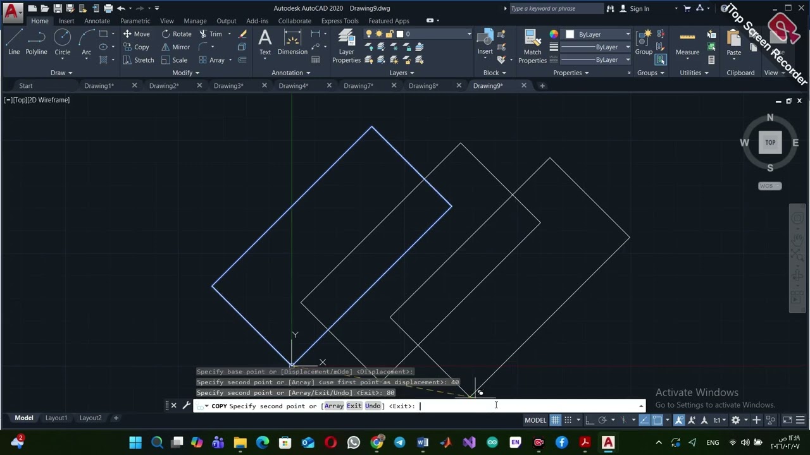Select the Text annotation tool

[x=265, y=42]
